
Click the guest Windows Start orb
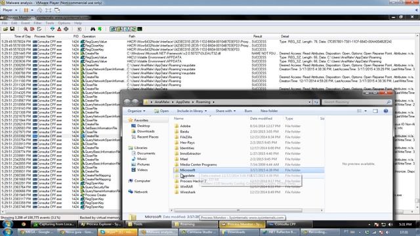click(x=7, y=224)
